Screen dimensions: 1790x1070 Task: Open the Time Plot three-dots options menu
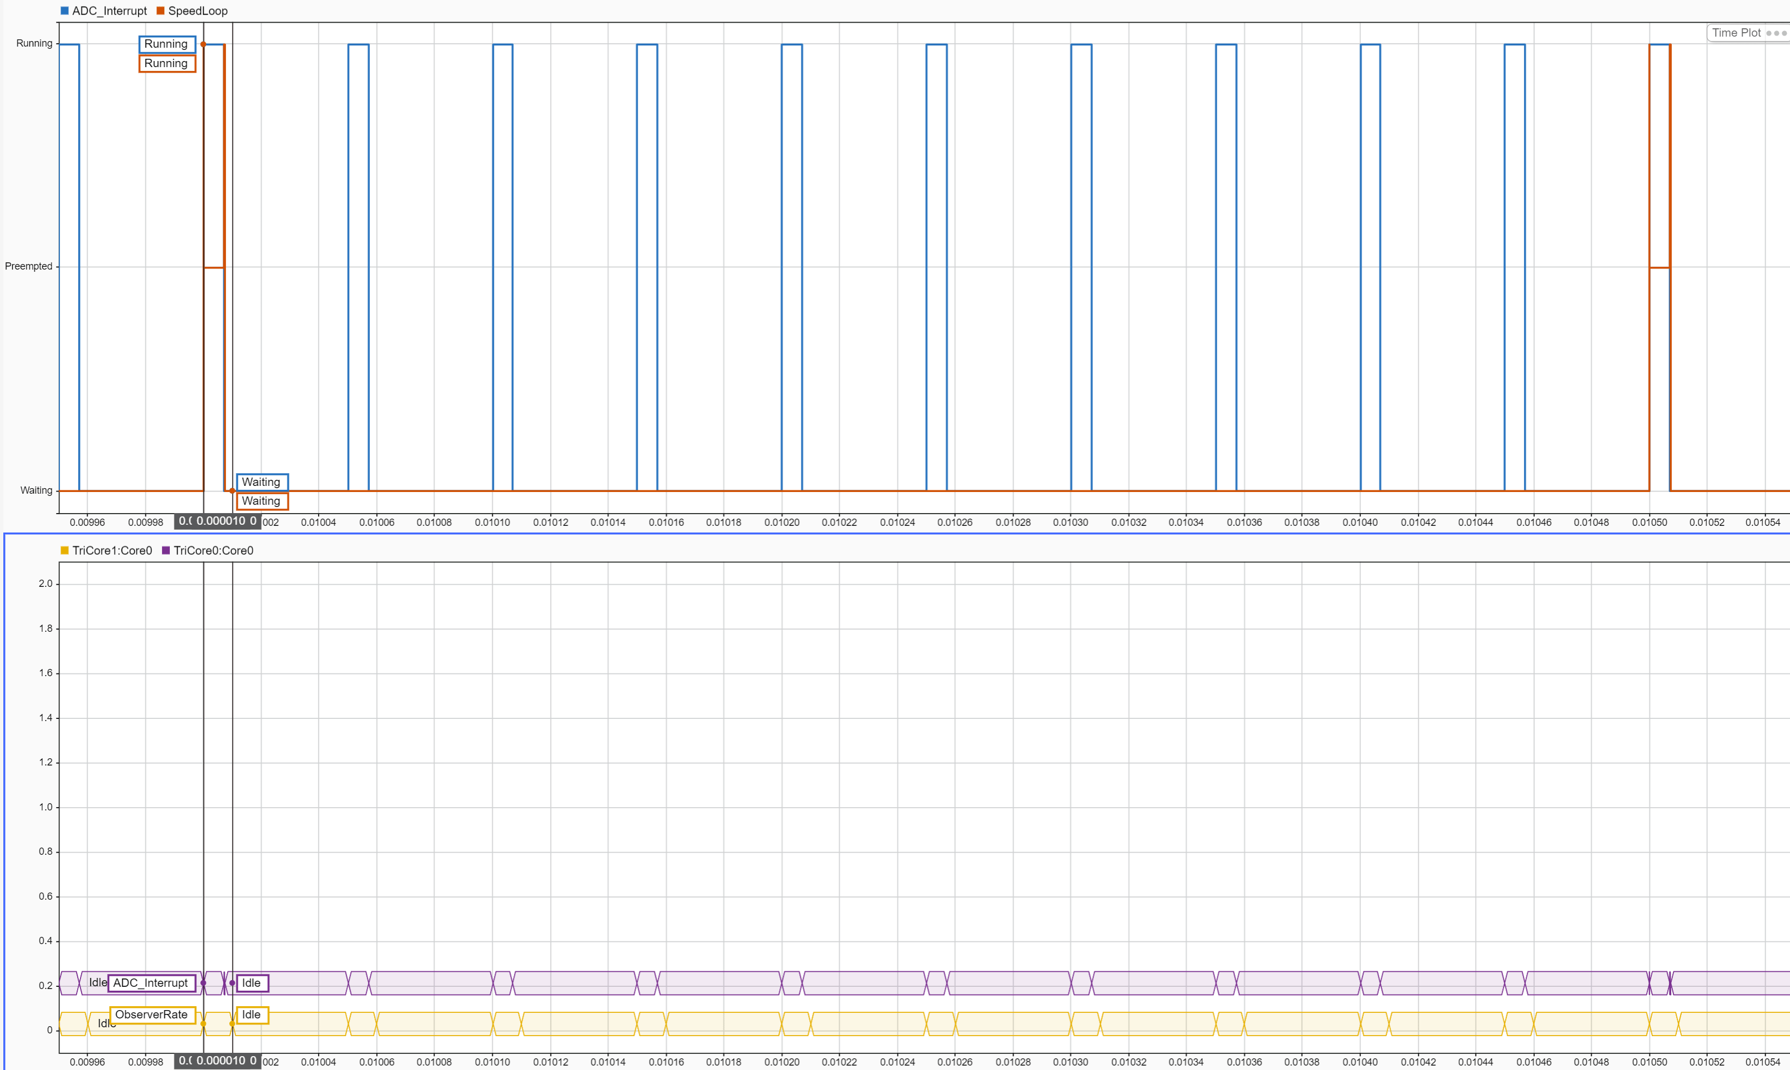point(1776,33)
